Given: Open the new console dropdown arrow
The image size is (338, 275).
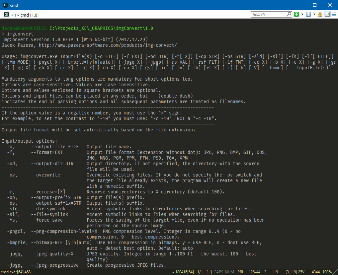Looking at the screenshot, I should [302, 14].
